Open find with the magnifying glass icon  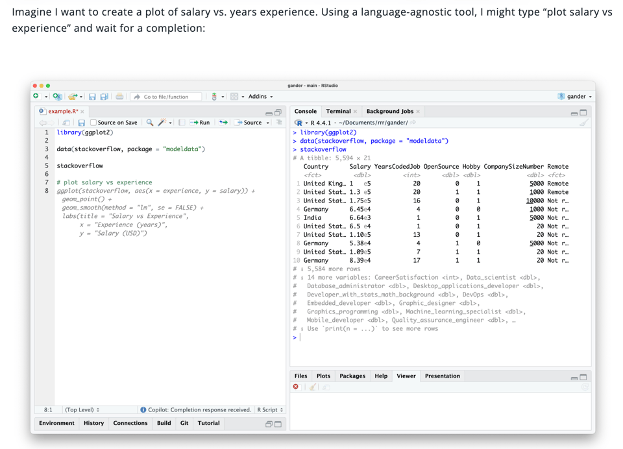click(150, 122)
